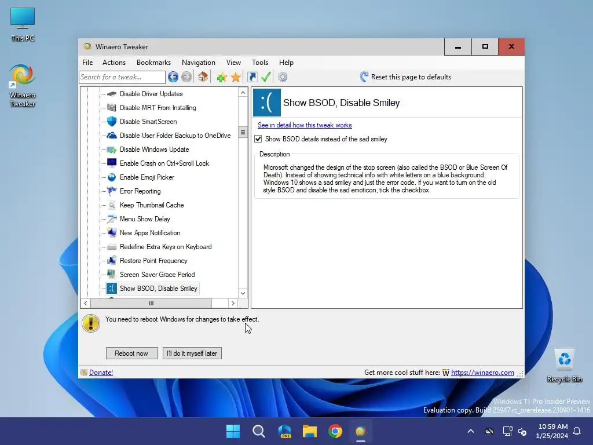The height and width of the screenshot is (445, 593).
Task: Click the Disable MRT From Installing icon
Action: tap(112, 108)
